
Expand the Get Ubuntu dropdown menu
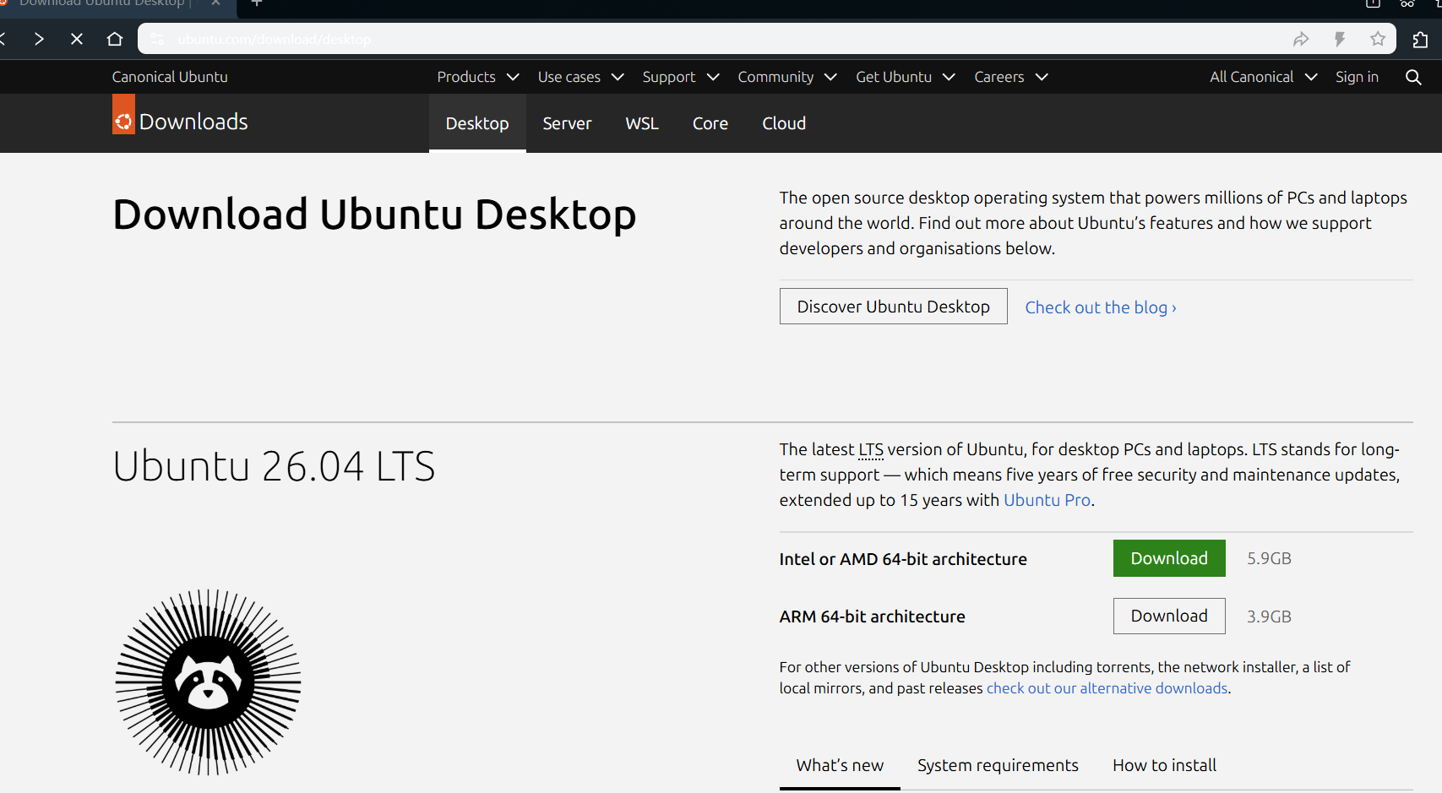[906, 77]
